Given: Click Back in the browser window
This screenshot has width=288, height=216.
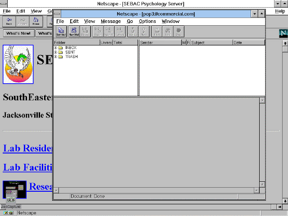Looking at the screenshot, I should [x=9, y=22].
